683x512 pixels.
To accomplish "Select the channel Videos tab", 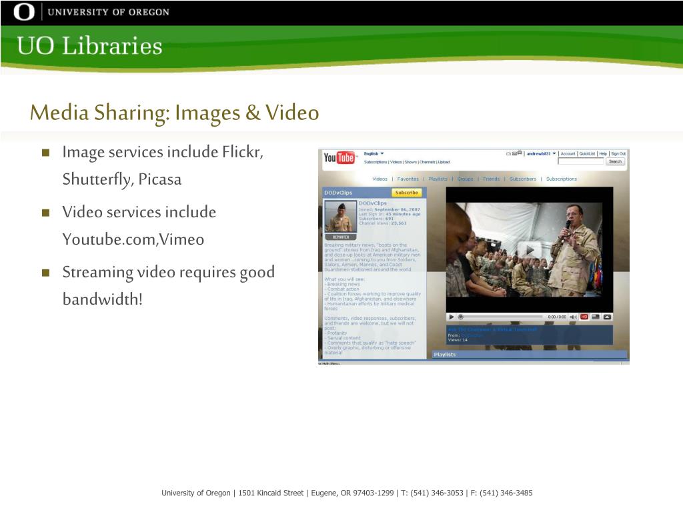I will click(x=380, y=179).
